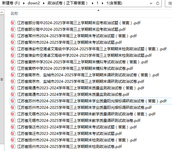Click the refresh button in address bar
This screenshot has height=151, width=172.
click(x=158, y=3)
